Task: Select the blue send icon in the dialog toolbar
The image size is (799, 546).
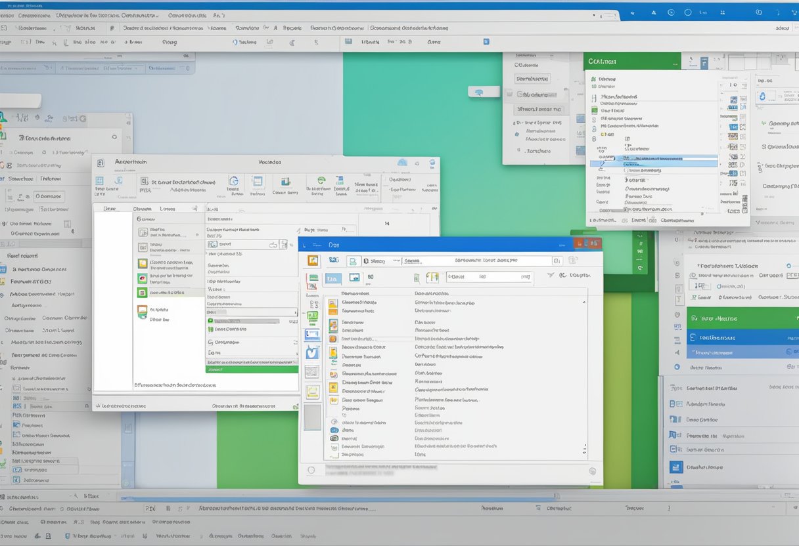Action: pyautogui.click(x=333, y=259)
